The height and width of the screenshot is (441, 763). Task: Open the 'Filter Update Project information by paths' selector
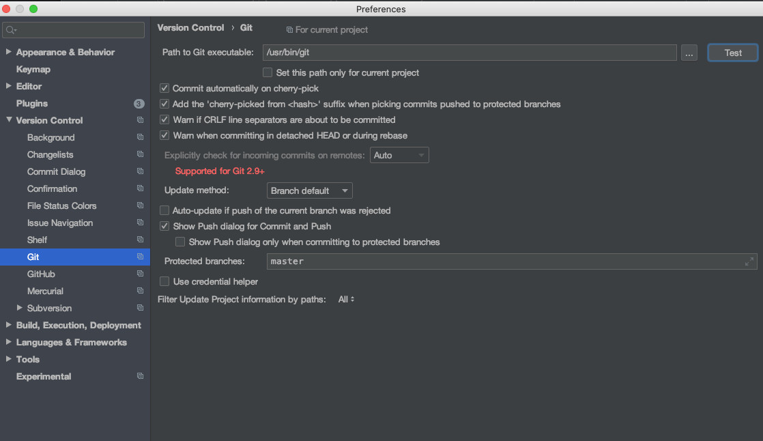click(x=345, y=299)
